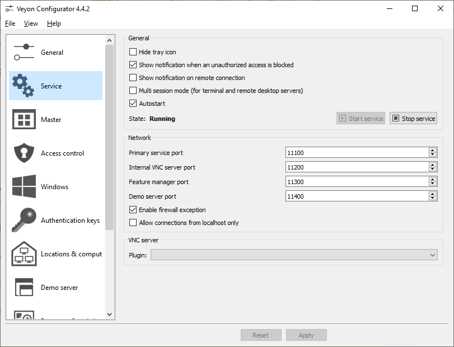Screen dimensions: 454x347
Task: Open the File menu
Action: point(10,24)
